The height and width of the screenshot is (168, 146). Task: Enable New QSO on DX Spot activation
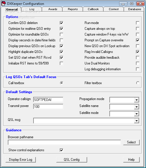tap(138, 46)
